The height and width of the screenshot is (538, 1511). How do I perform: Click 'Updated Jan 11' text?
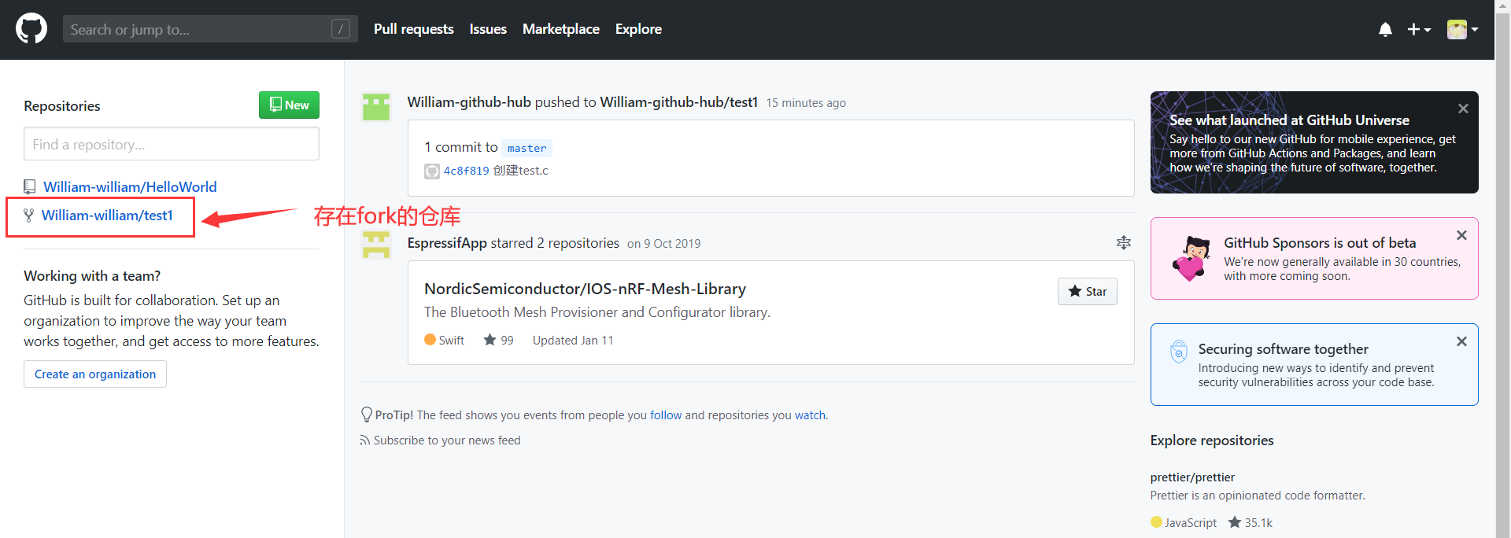(573, 340)
